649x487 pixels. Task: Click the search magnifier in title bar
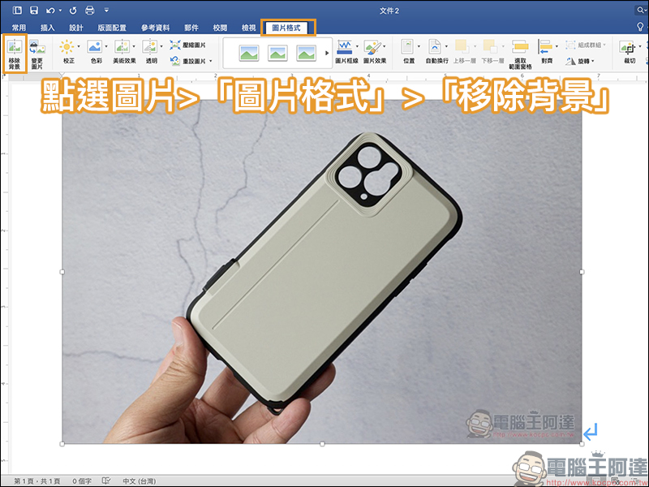pyautogui.click(x=641, y=11)
